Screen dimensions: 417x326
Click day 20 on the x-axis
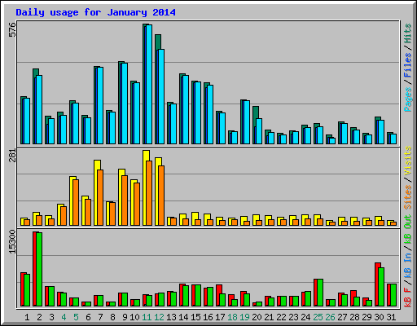point(257,317)
